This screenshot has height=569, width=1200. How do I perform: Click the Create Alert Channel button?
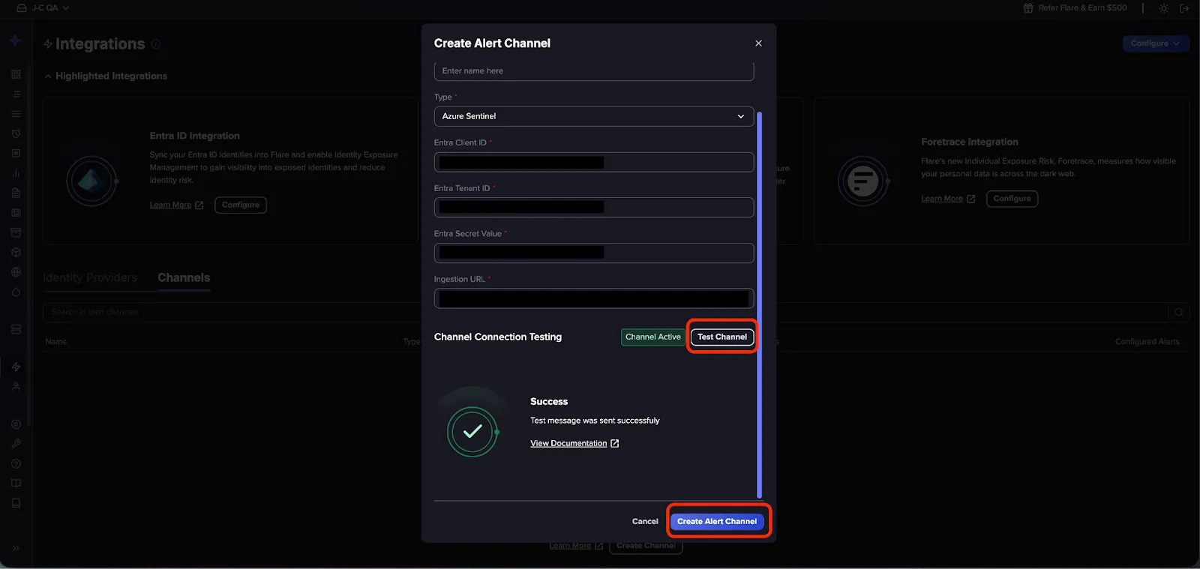coord(717,522)
